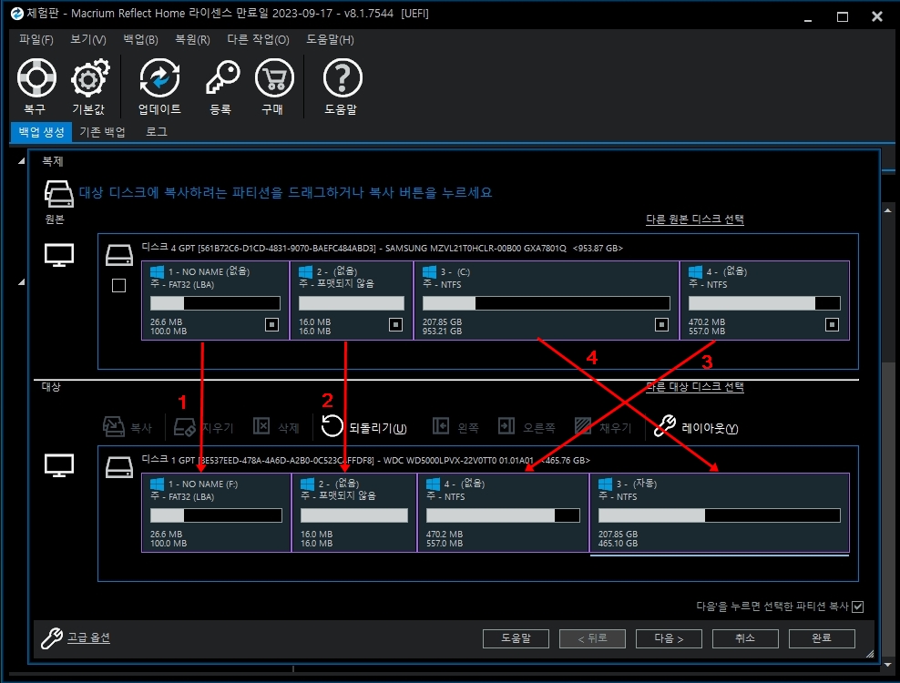Screen dimensions: 900x683
Task: Click usage bar of source partition 3 (C:)
Action: (x=547, y=303)
